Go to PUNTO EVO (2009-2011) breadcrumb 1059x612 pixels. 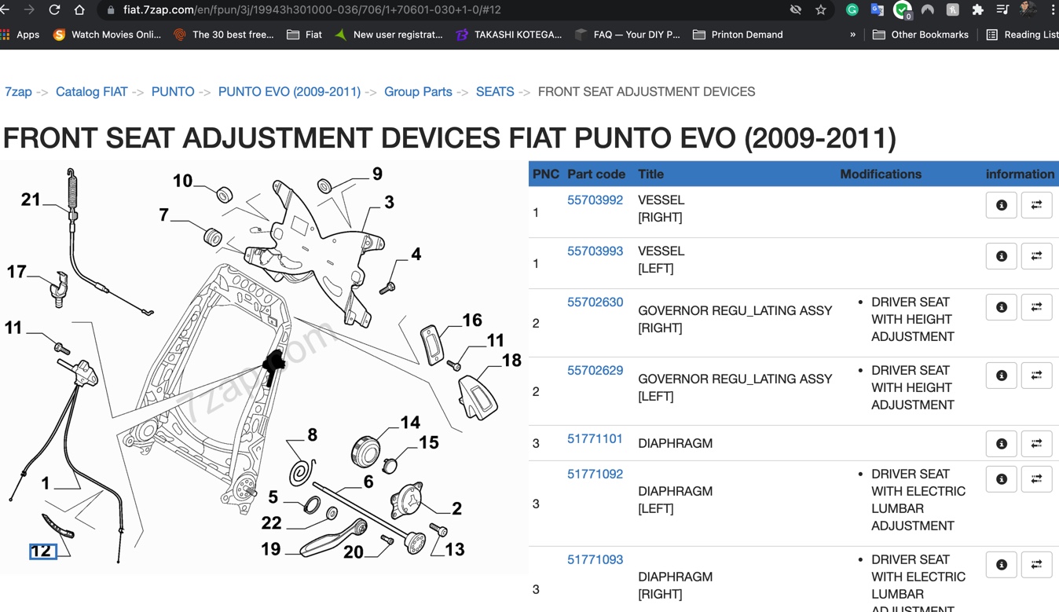(289, 92)
